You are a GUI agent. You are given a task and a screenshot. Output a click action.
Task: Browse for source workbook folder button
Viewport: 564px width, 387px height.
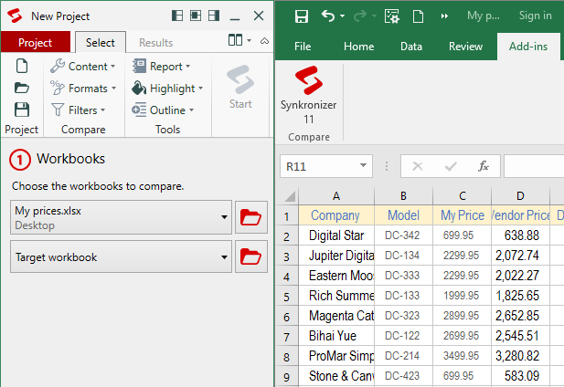click(x=251, y=217)
